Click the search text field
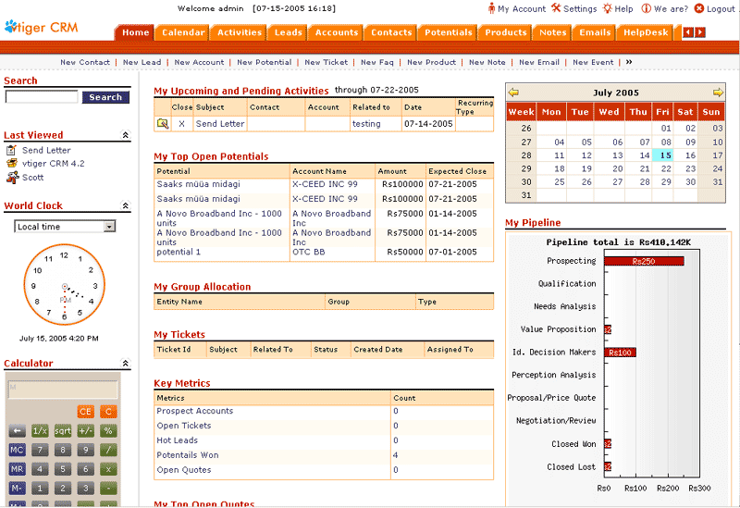The width and height of the screenshot is (740, 508). (42, 97)
